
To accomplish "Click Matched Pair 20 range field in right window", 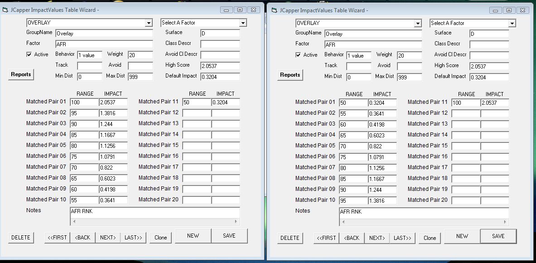I will [x=466, y=200].
